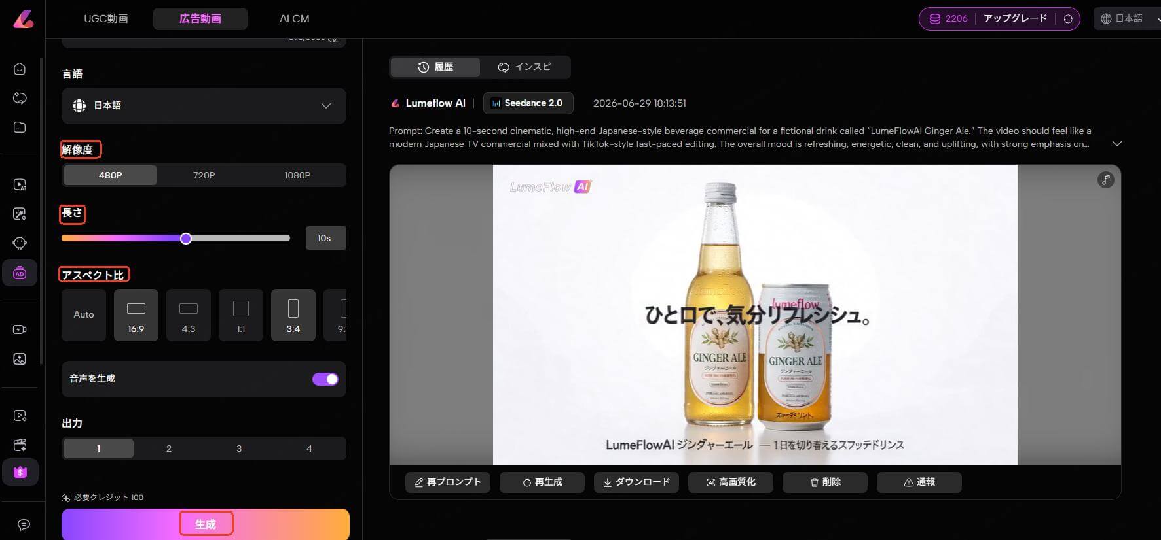Set output count to 1
The height and width of the screenshot is (540, 1161).
pyautogui.click(x=98, y=448)
